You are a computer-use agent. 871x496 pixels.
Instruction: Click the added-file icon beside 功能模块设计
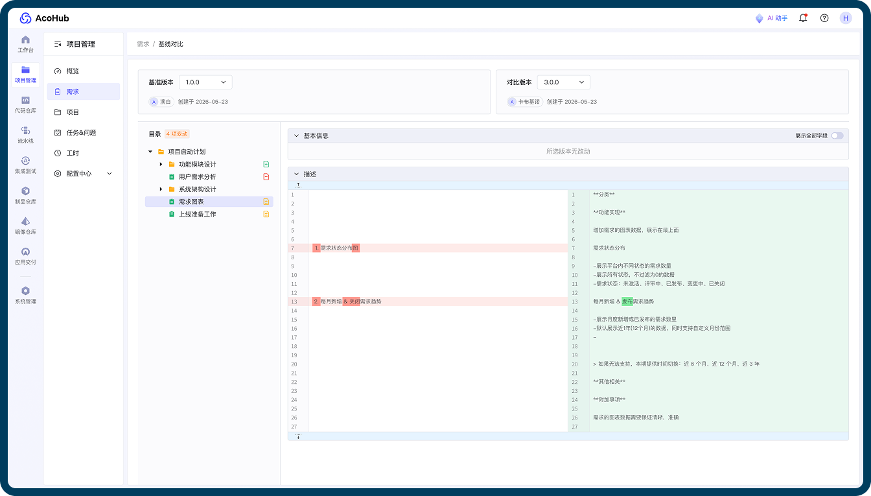click(x=266, y=164)
